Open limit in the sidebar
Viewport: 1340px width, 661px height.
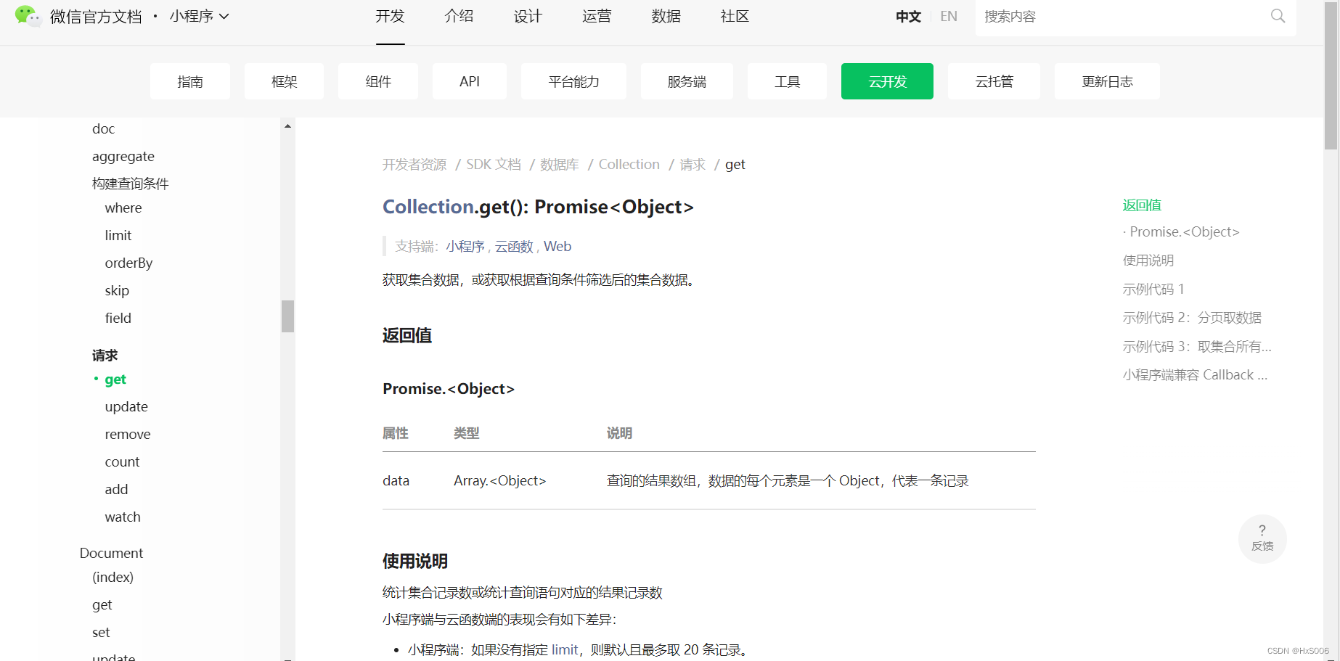coord(118,235)
